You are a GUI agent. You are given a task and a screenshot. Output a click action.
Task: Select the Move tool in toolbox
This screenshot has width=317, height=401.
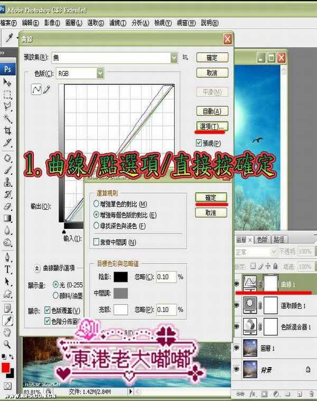point(7,82)
